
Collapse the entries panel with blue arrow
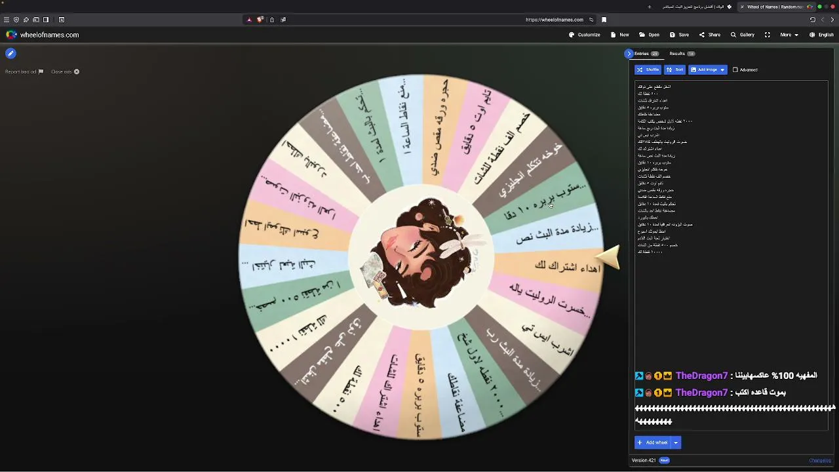point(629,54)
